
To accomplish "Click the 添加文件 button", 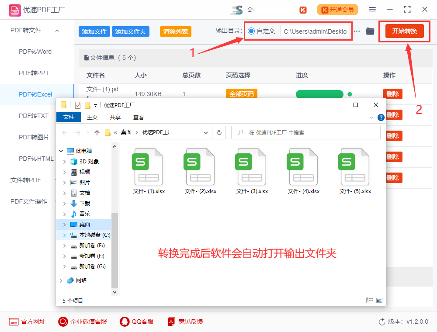I will pos(94,31).
